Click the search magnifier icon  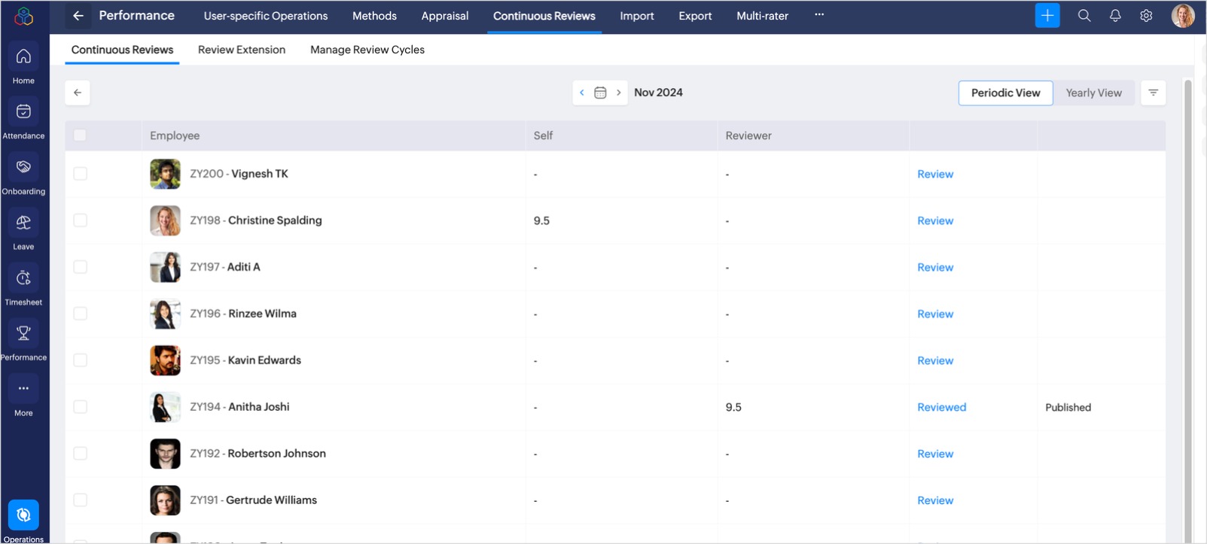click(x=1084, y=16)
